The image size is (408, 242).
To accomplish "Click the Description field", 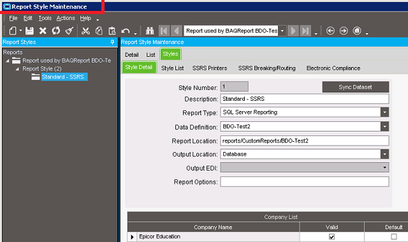I will pyautogui.click(x=305, y=99).
